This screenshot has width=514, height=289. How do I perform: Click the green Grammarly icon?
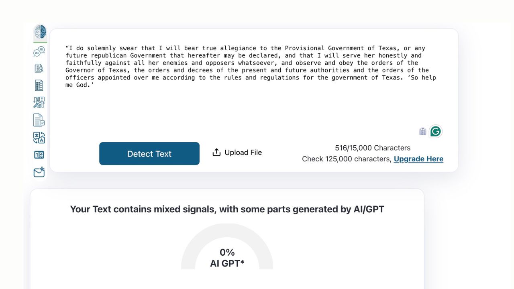pos(436,131)
